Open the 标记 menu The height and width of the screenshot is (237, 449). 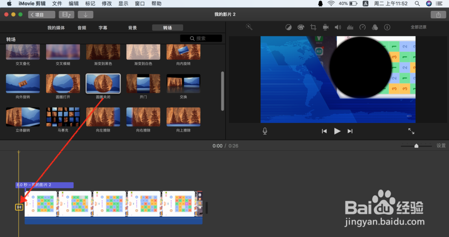pyautogui.click(x=90, y=4)
